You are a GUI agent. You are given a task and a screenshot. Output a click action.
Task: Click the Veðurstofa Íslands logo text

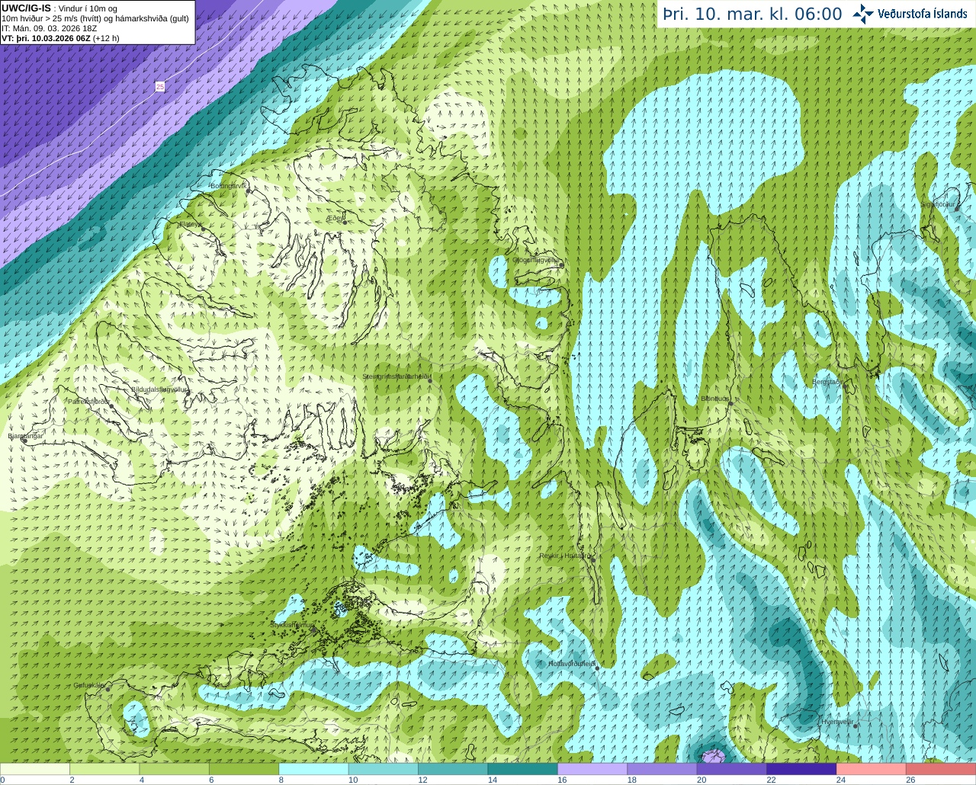[x=922, y=14]
